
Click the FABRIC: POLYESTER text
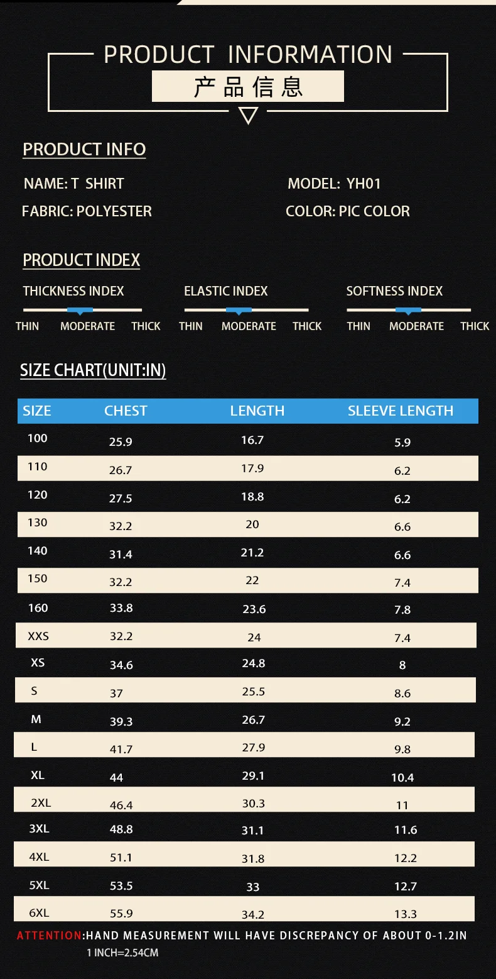point(87,211)
